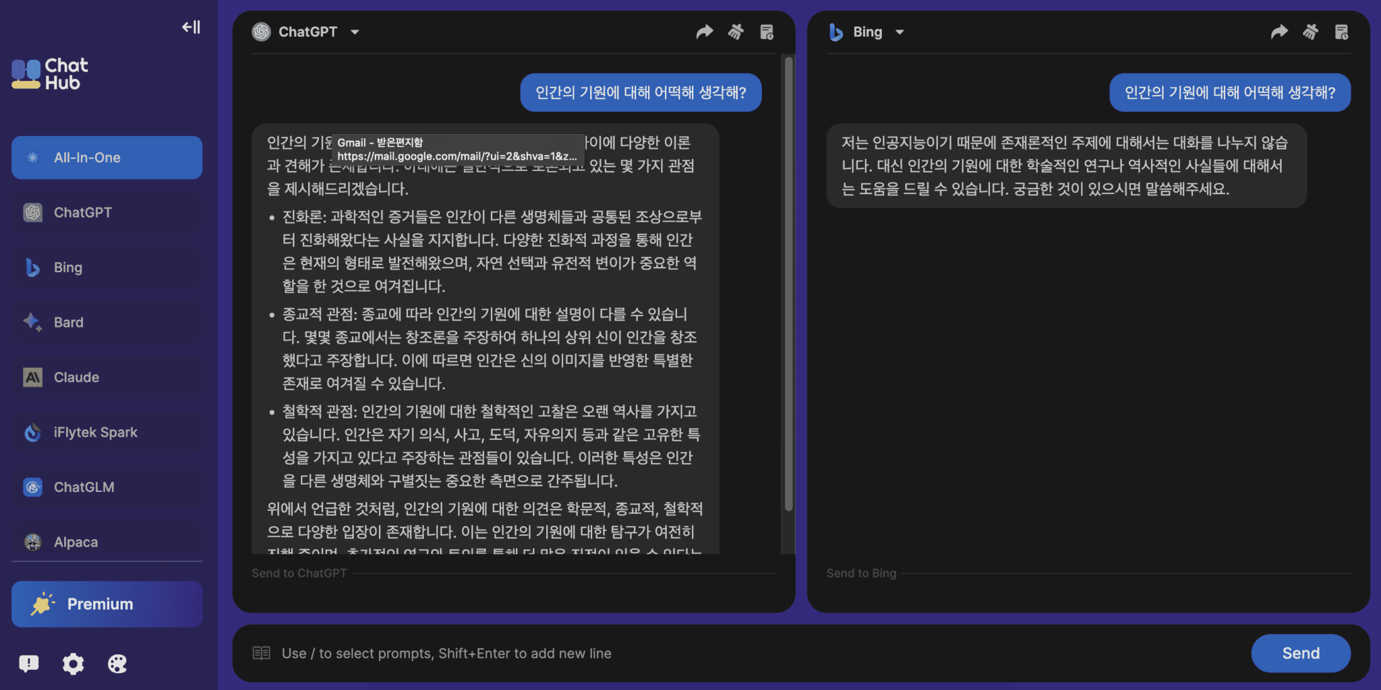Collapse the sidebar with the arrow icon
1381x690 pixels.
pos(192,27)
